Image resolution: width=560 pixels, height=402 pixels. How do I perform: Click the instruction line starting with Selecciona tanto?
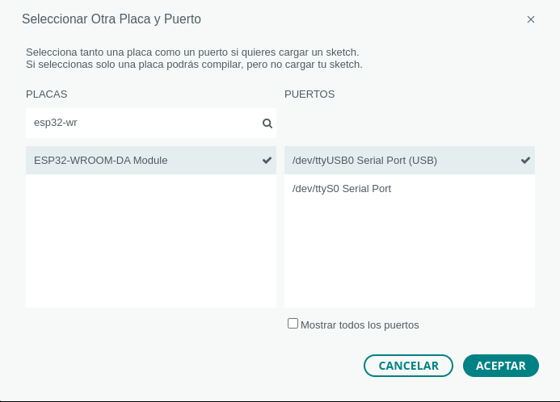click(192, 52)
